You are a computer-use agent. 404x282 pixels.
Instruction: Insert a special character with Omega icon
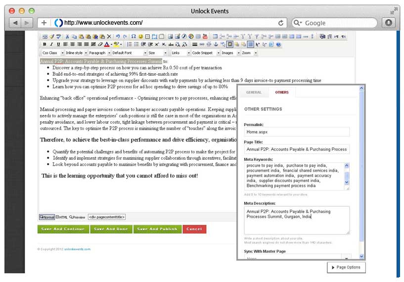coord(134,36)
